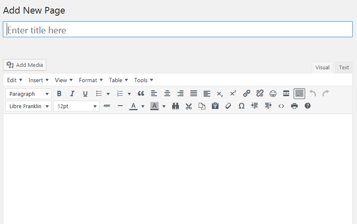Expand the 12pt font size dropdown
Viewport: 357px width, 224px height.
coord(77,106)
